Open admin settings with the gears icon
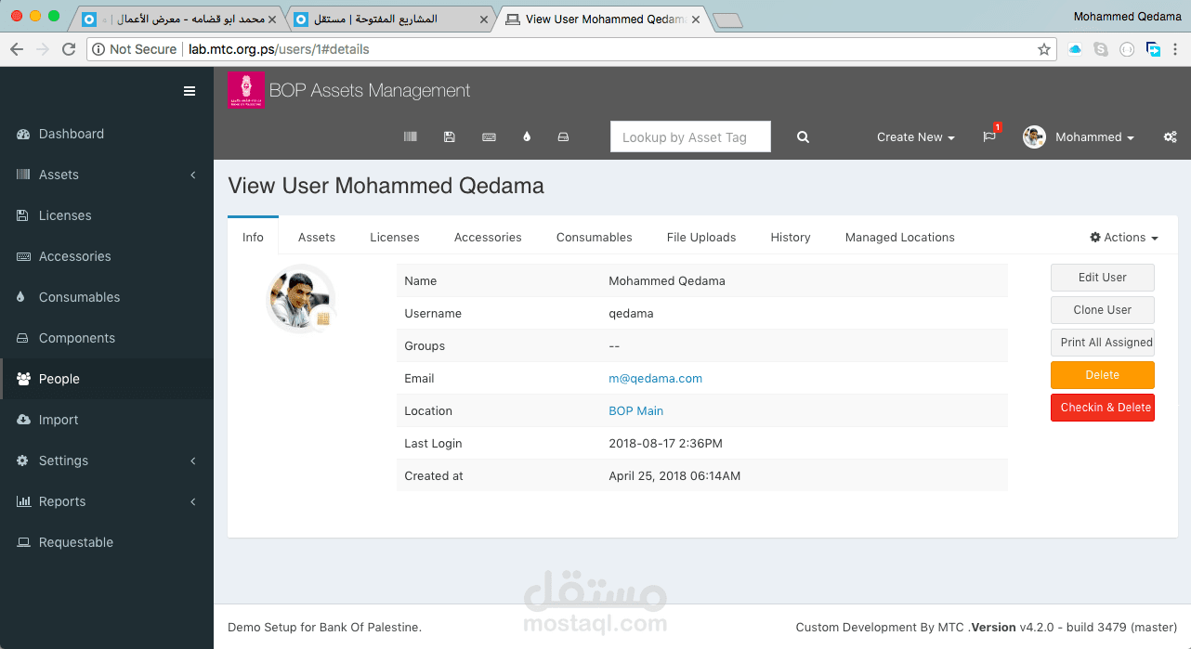Image resolution: width=1191 pixels, height=649 pixels. [1170, 136]
